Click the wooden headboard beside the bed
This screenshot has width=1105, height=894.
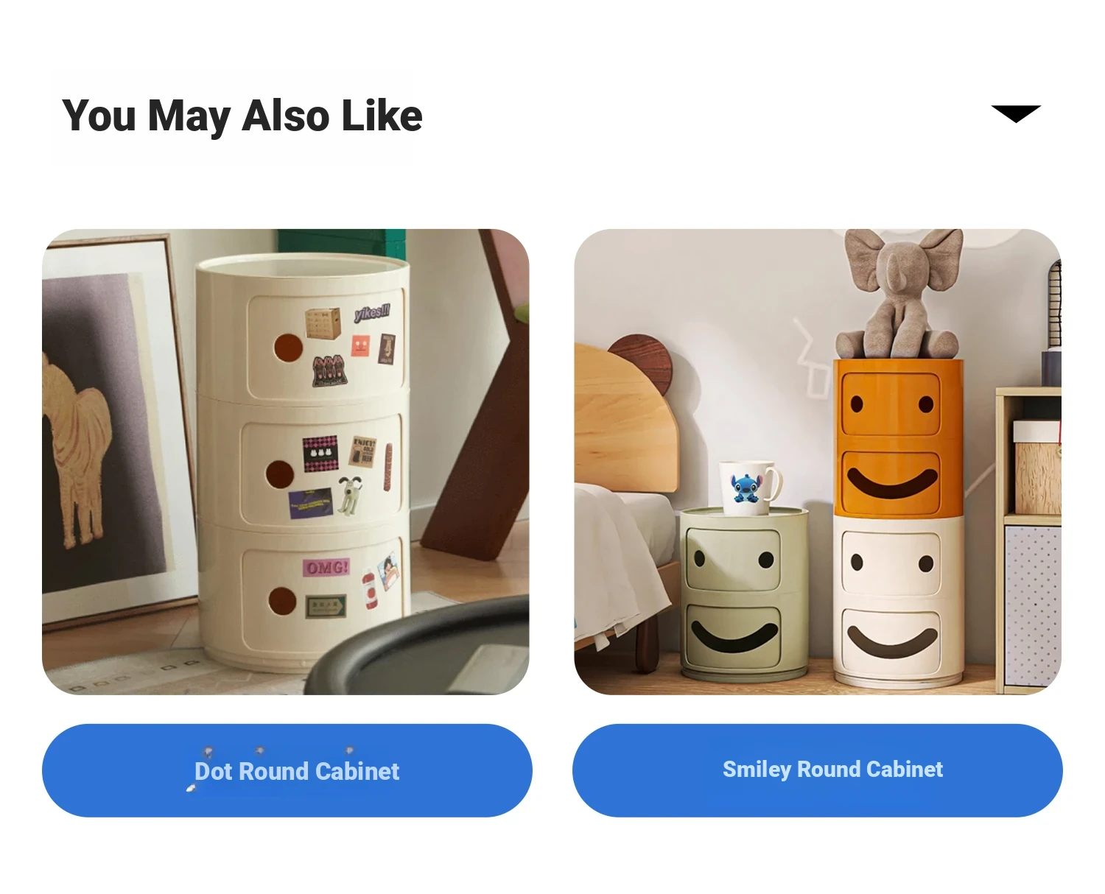626,416
